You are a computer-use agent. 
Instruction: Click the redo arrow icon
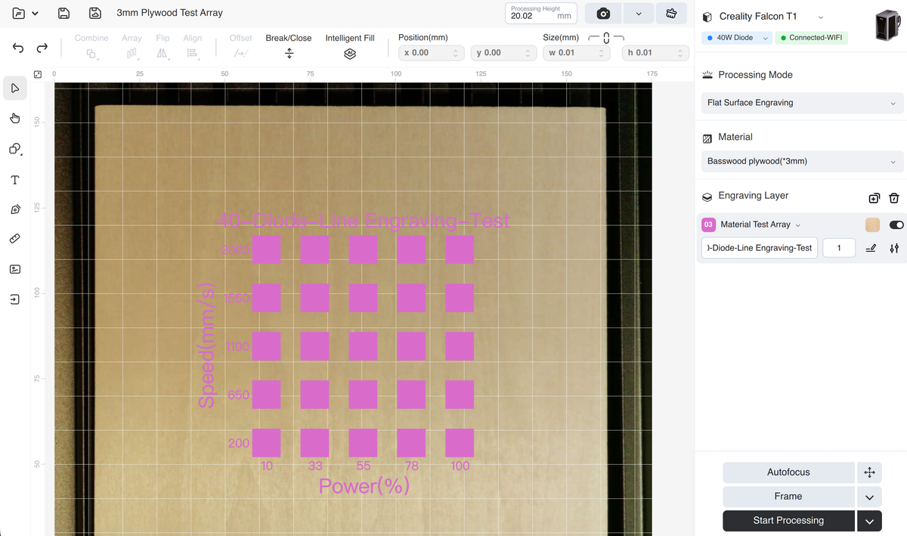(42, 48)
